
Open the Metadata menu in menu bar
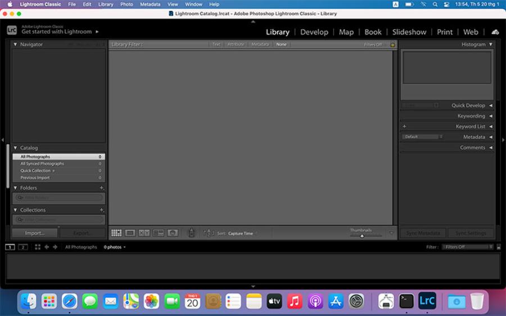(x=150, y=4)
